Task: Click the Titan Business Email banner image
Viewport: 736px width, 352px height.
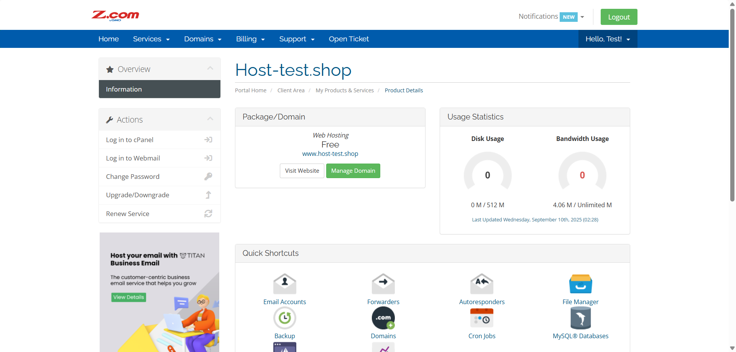Action: pyautogui.click(x=159, y=292)
